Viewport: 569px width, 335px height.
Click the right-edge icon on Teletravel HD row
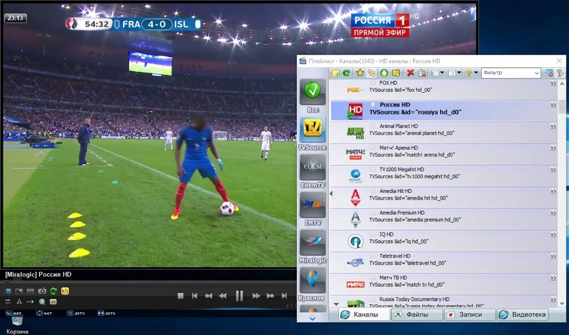(553, 256)
